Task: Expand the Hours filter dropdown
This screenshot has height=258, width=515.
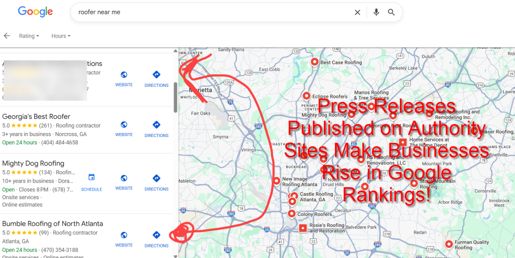Action: pos(61,36)
